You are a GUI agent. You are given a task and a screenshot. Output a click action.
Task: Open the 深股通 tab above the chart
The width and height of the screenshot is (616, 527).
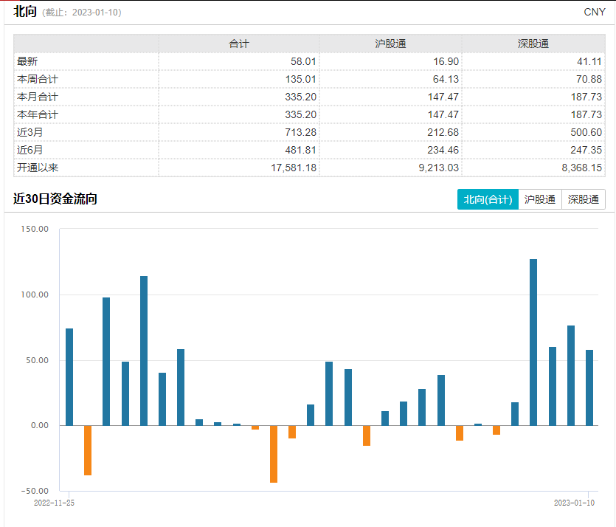584,199
